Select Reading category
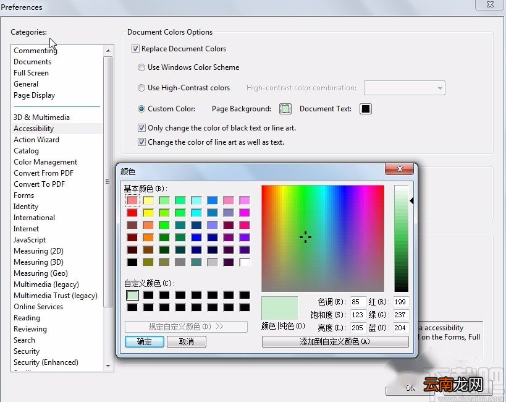Viewport: 506px width, 402px height. pyautogui.click(x=27, y=318)
